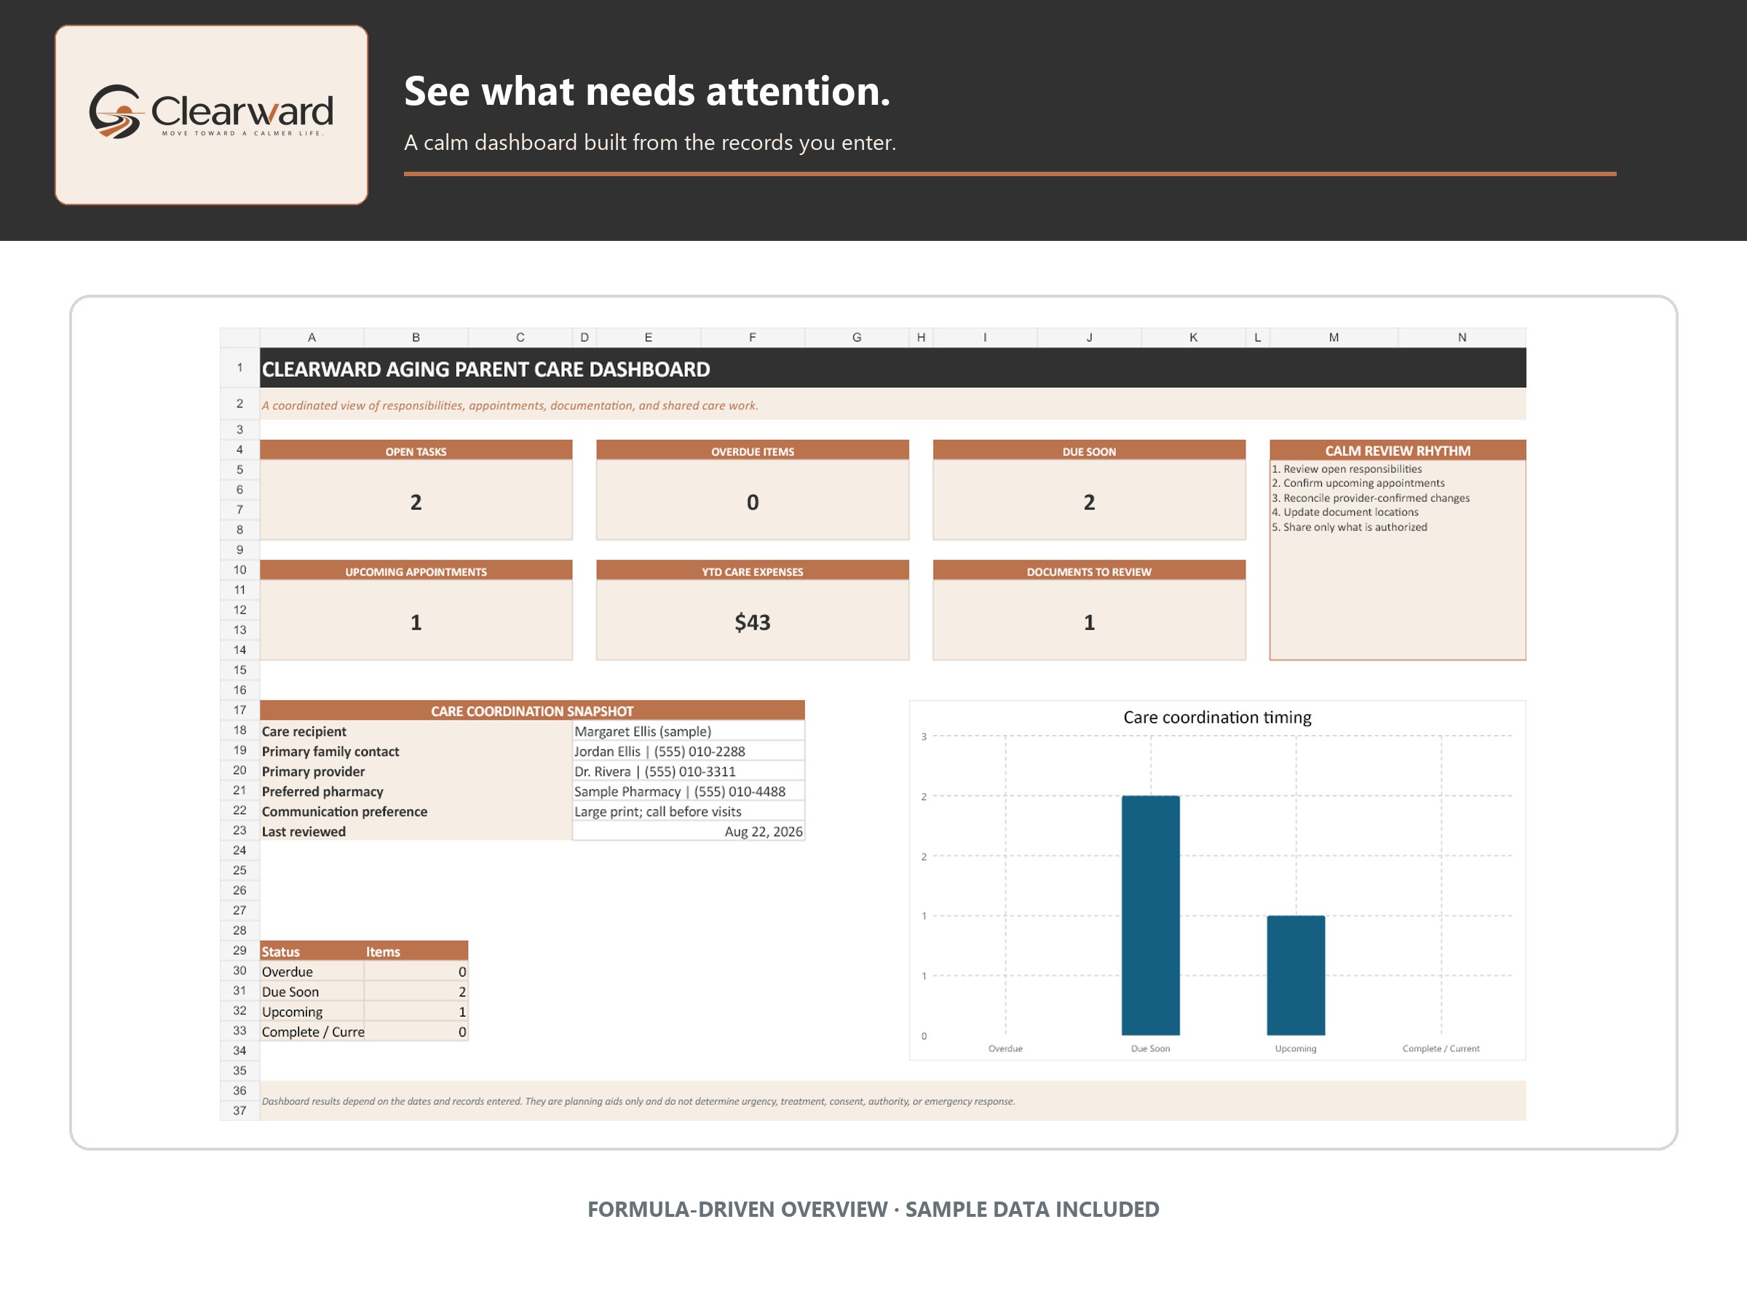Select the 'Preferred pharmacy' label cell
This screenshot has height=1310, width=1747.
click(x=416, y=791)
